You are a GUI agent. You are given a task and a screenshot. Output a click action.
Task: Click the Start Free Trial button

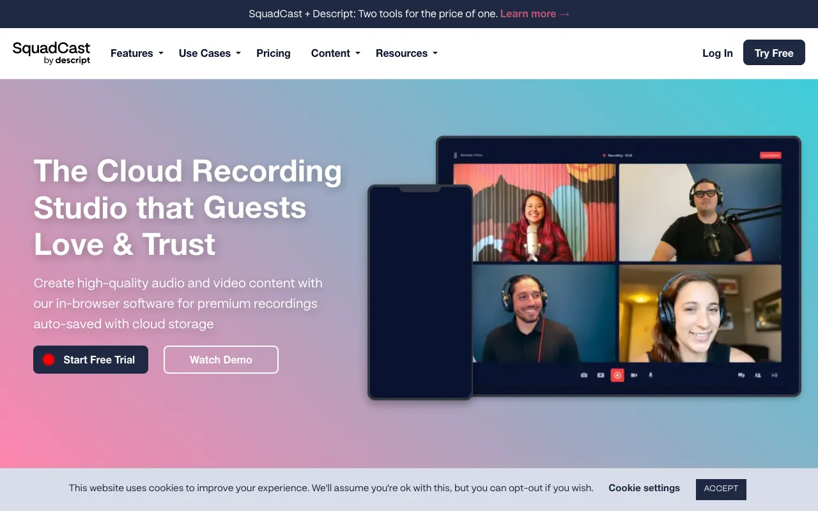pos(90,360)
